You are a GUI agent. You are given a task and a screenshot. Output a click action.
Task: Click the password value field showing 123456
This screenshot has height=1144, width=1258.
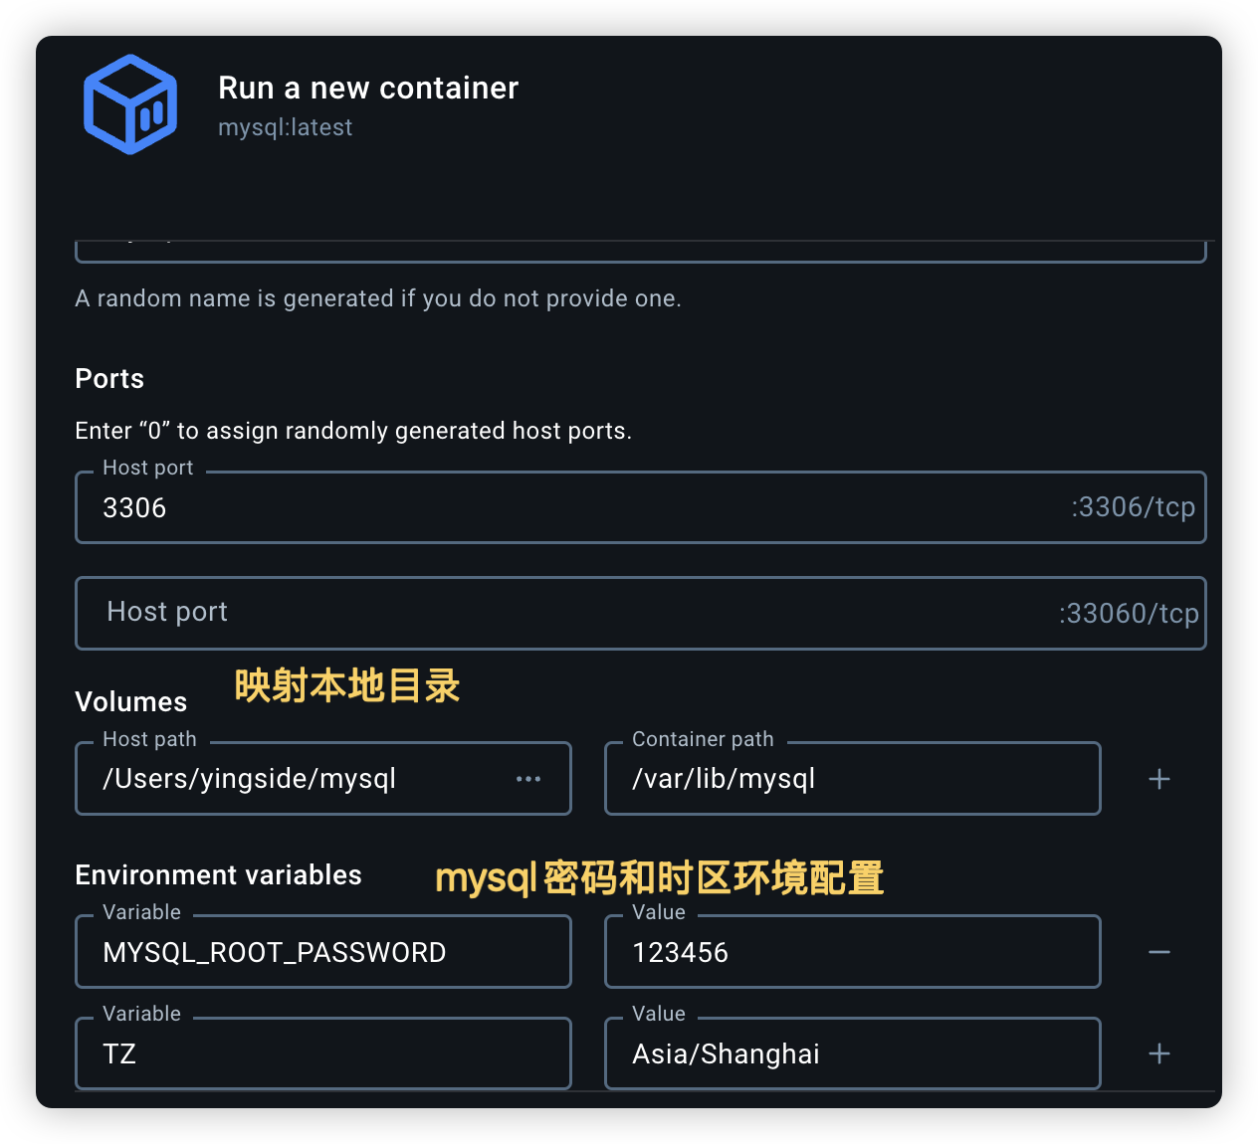tap(851, 952)
